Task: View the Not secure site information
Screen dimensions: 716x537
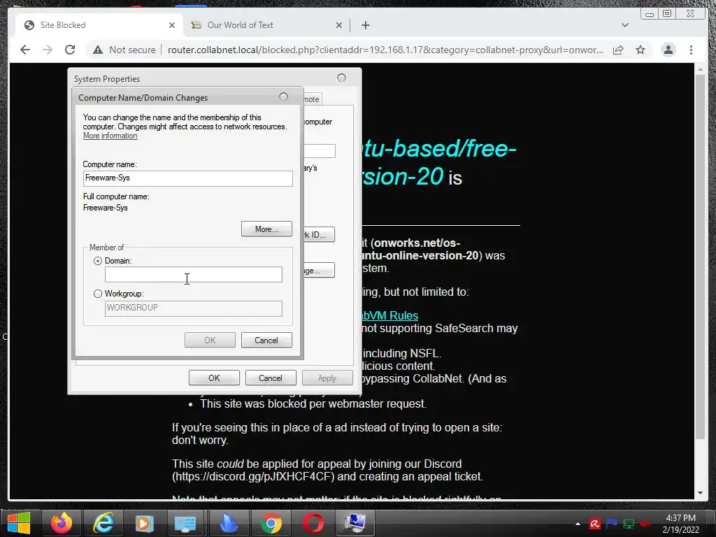Action: [x=124, y=50]
